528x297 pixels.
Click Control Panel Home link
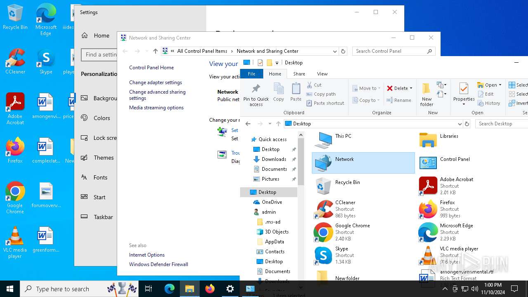tap(151, 68)
